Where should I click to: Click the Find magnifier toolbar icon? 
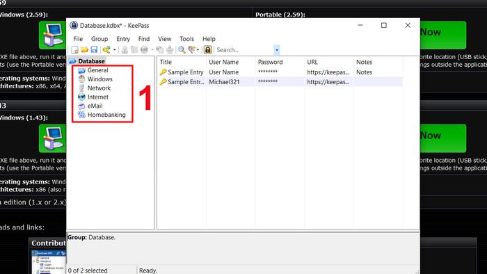point(182,49)
